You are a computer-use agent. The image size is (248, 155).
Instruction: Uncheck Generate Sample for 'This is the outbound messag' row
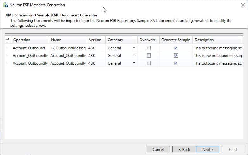(x=176, y=55)
